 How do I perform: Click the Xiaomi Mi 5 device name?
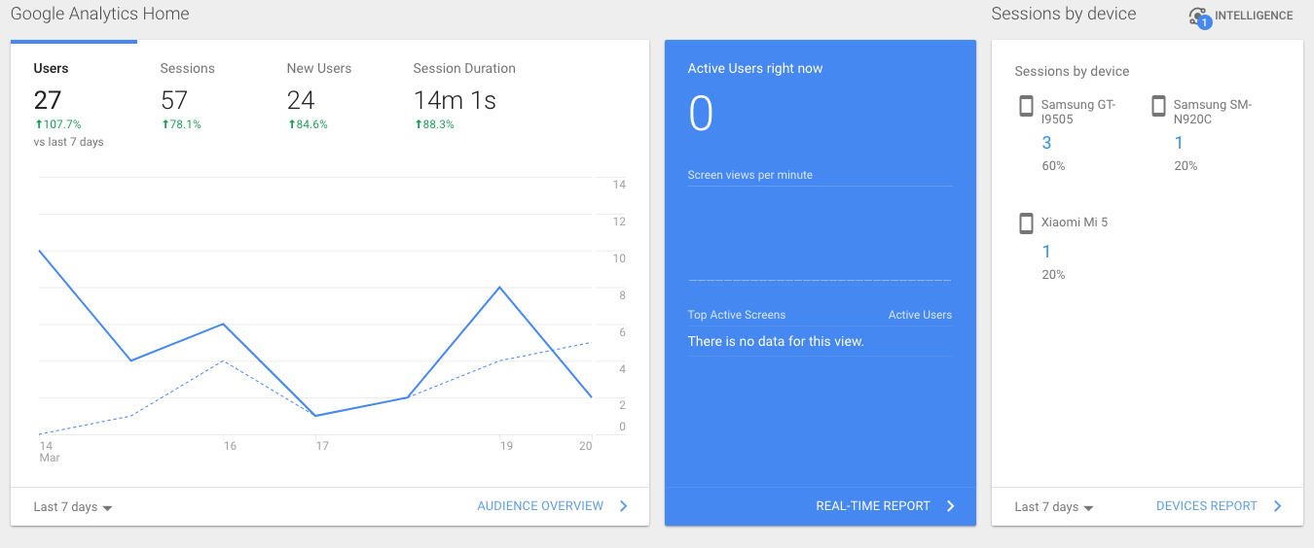click(x=1075, y=223)
